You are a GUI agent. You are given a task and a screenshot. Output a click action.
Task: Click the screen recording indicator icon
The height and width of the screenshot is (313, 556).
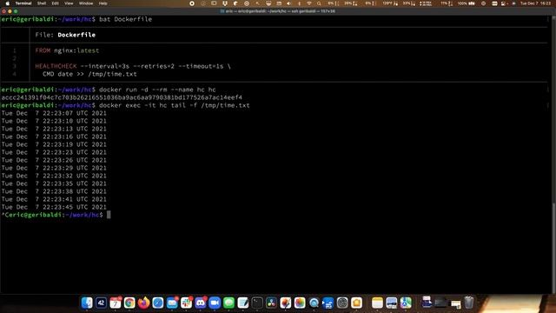click(x=192, y=3)
